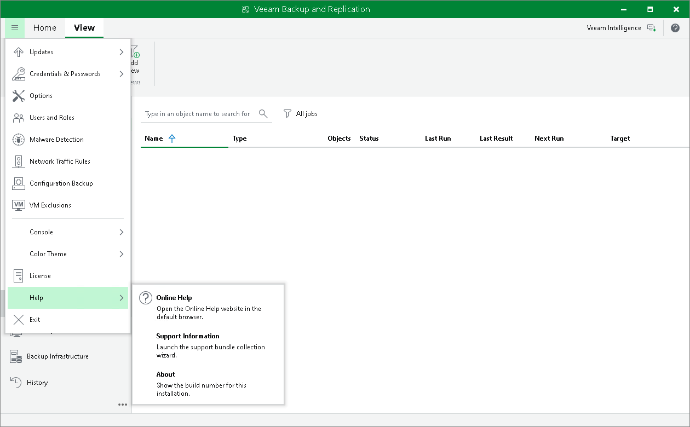The image size is (690, 427).
Task: Click the Backup Infrastructure icon
Action: click(16, 356)
